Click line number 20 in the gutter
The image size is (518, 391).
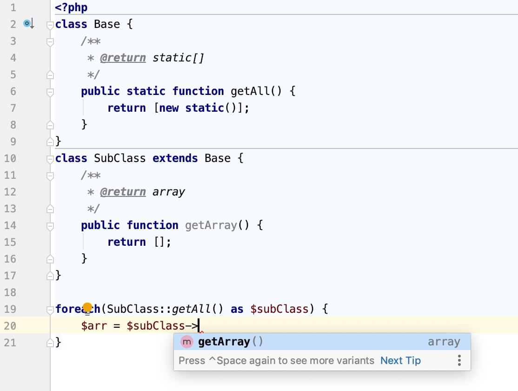click(x=10, y=326)
